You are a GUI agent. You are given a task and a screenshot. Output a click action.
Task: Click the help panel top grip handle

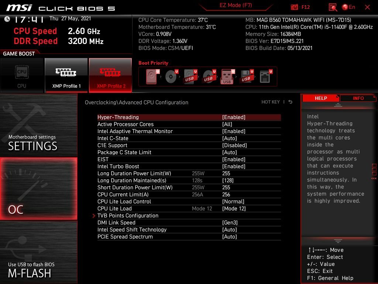(338, 105)
